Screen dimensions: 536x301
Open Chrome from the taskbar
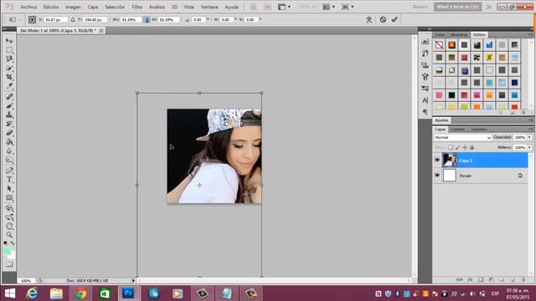click(80, 293)
